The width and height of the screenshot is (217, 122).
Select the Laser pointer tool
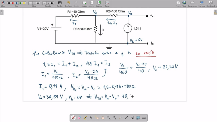pyautogui.click(x=120, y=118)
